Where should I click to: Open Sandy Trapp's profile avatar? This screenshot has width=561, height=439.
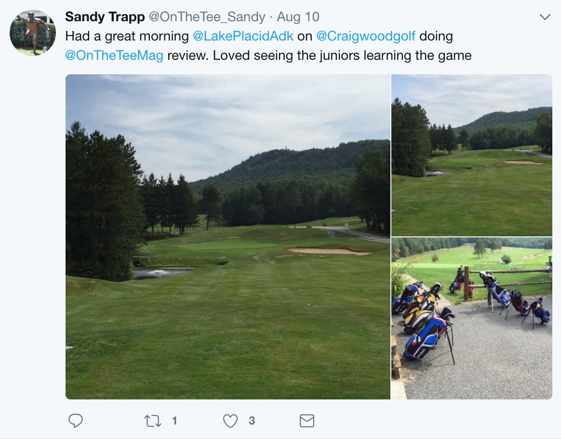pyautogui.click(x=33, y=33)
